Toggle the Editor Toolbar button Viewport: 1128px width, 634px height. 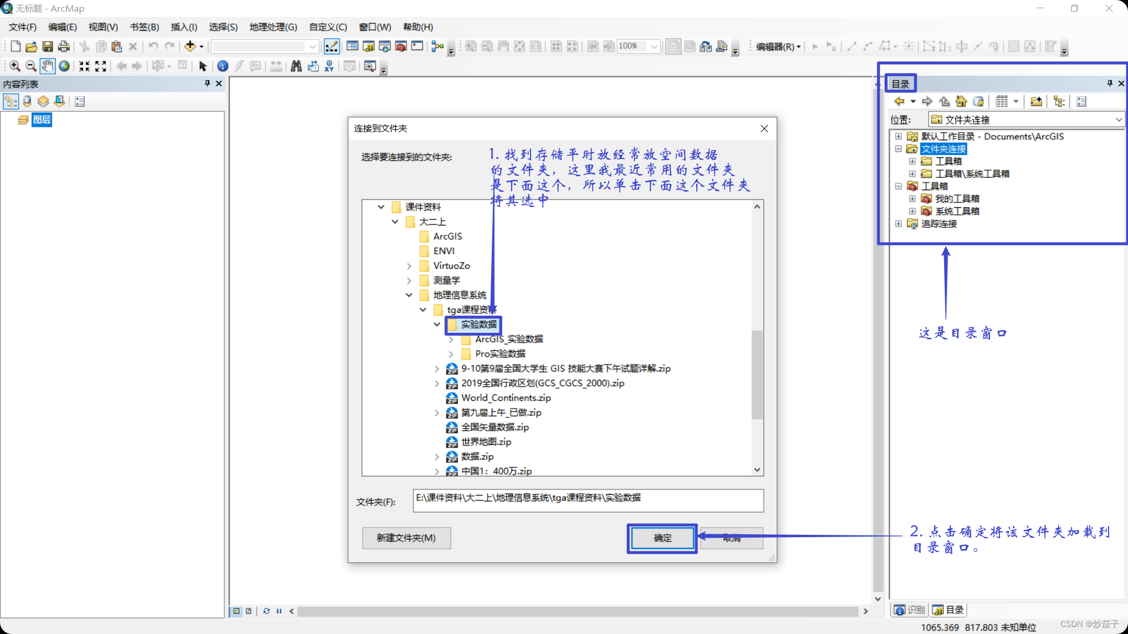click(x=331, y=46)
